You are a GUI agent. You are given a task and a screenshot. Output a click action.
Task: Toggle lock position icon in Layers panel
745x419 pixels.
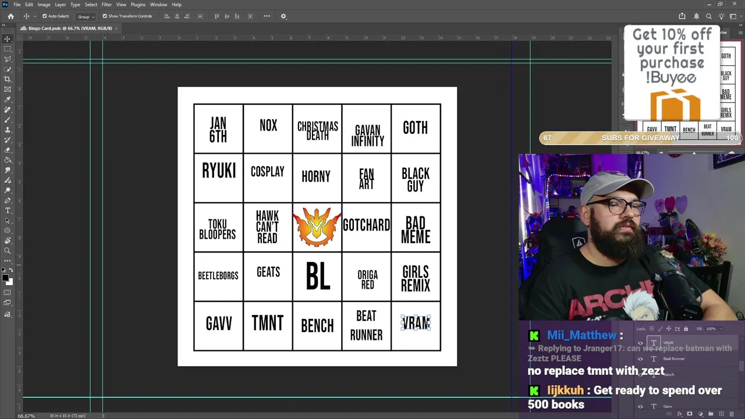[668, 329]
